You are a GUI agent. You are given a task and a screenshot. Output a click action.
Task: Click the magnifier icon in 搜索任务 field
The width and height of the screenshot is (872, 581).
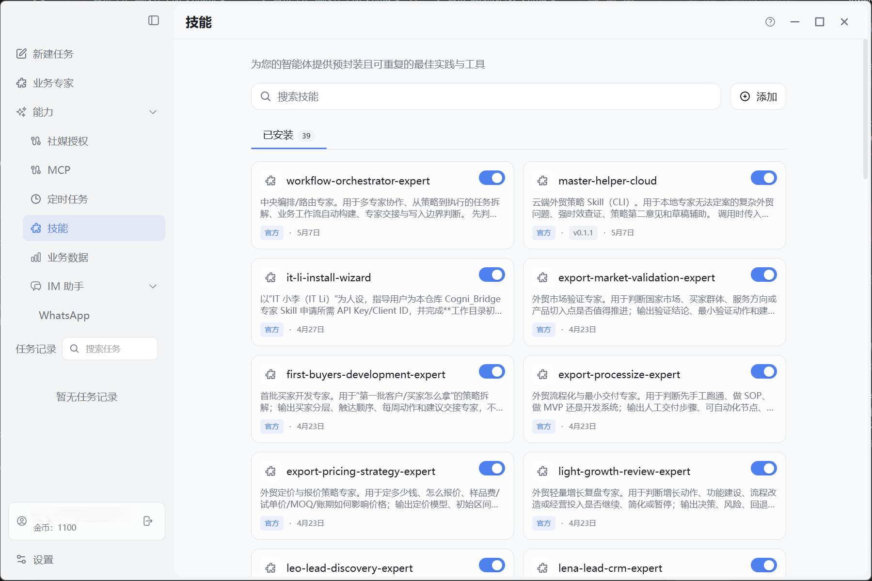coord(74,349)
